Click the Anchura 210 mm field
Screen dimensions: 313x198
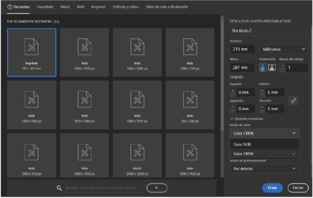pos(242,49)
